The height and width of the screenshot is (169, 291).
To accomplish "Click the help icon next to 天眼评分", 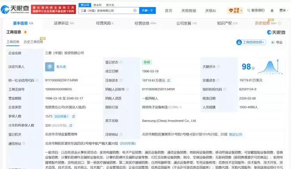I will pyautogui.click(x=218, y=66).
